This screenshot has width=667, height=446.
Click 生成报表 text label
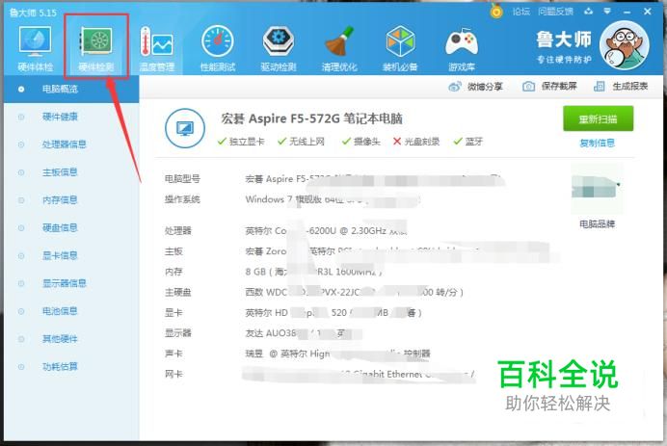point(630,87)
